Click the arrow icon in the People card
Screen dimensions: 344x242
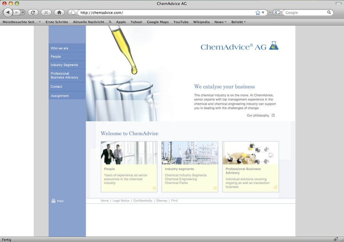click(x=154, y=188)
